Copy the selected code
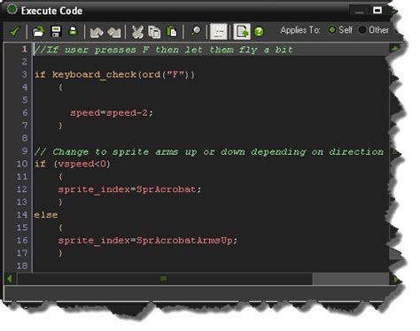 [x=154, y=32]
